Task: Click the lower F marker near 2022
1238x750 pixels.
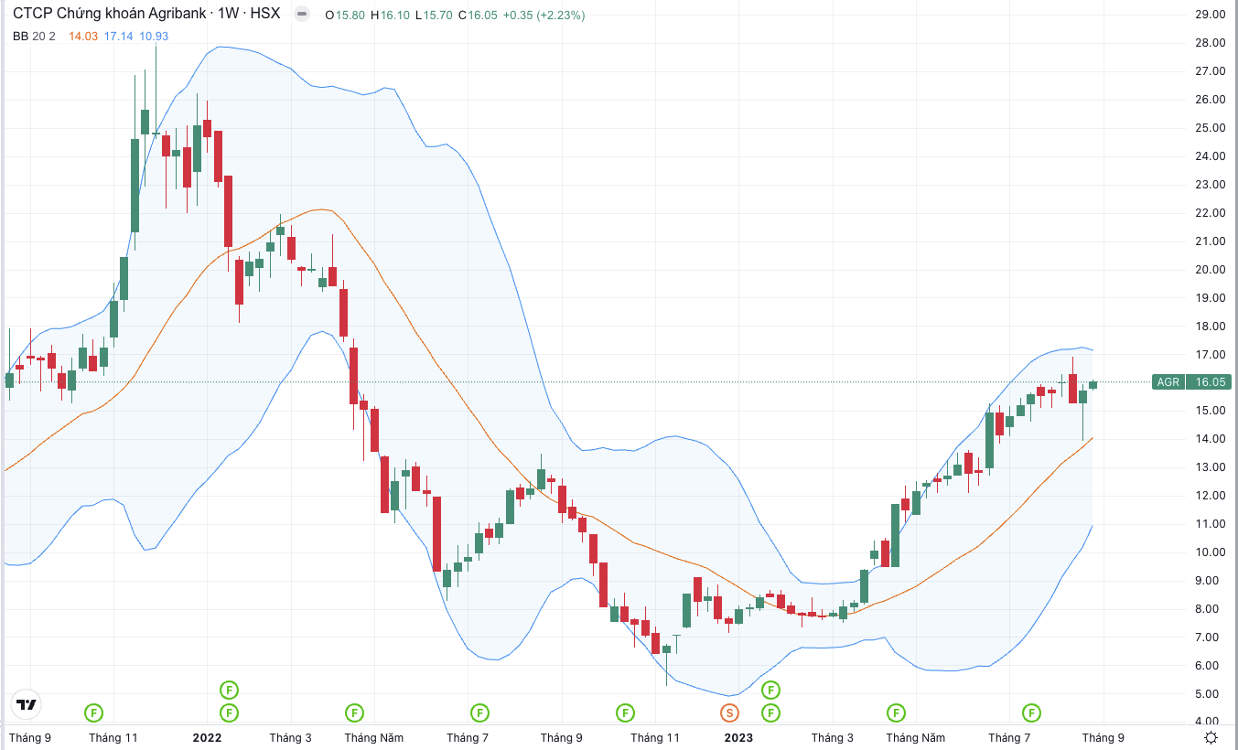Action: [x=230, y=712]
